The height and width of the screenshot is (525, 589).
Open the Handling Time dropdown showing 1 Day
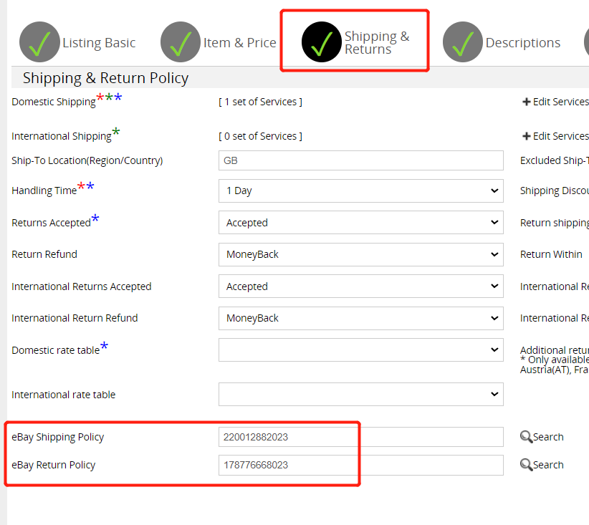pyautogui.click(x=361, y=191)
